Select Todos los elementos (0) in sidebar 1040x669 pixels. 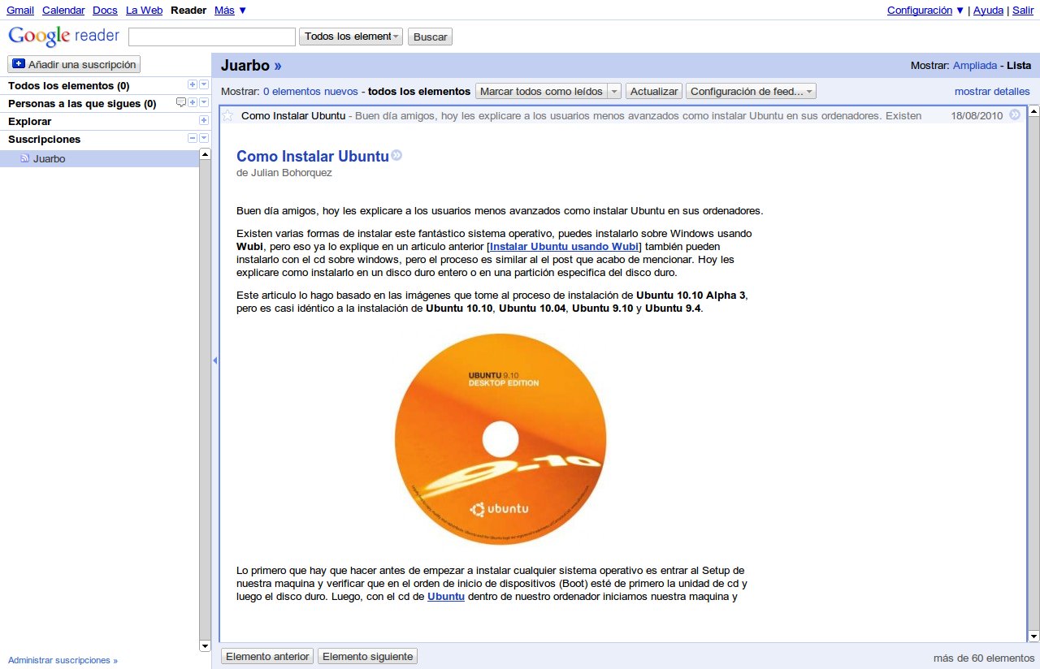click(x=68, y=85)
